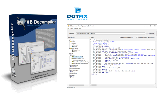162x100 pixels.
Task: Click the PictureViewer icon under UserControls
Action: [x=72, y=50]
